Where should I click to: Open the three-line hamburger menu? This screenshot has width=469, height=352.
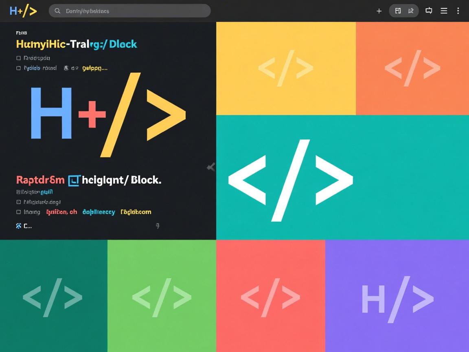click(444, 11)
